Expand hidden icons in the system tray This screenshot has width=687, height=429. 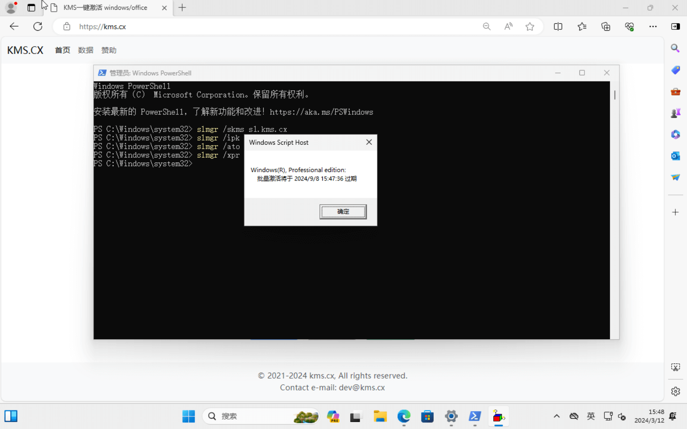(556, 416)
